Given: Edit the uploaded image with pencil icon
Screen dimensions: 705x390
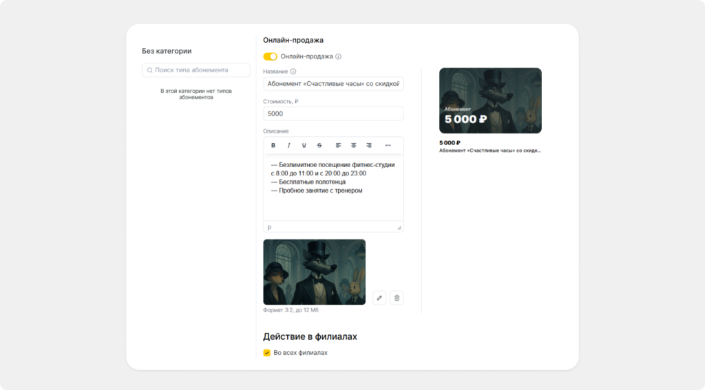Looking at the screenshot, I should pyautogui.click(x=379, y=298).
